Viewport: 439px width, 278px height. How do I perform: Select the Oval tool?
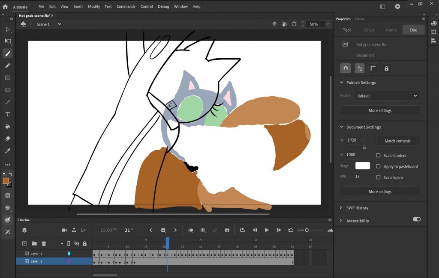(x=7, y=90)
